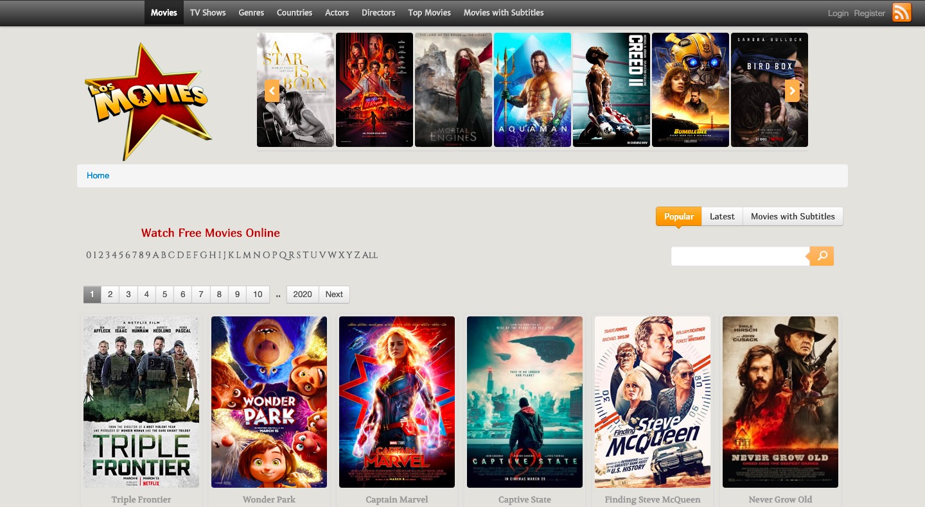Image resolution: width=925 pixels, height=507 pixels.
Task: Open the red neon hotel carousel poster
Action: tap(374, 90)
